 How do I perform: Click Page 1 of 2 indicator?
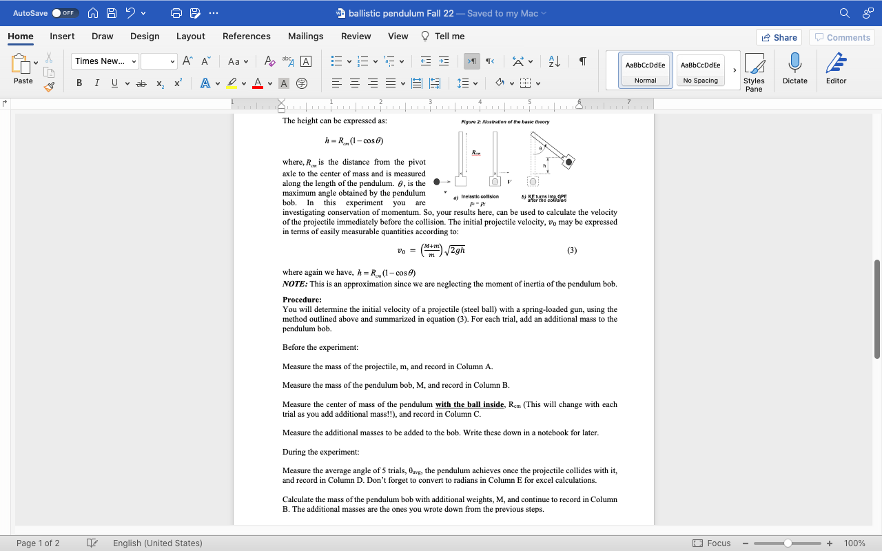point(38,543)
